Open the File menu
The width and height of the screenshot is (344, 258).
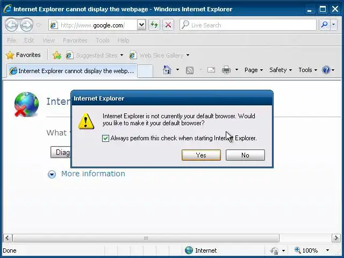tap(11, 40)
